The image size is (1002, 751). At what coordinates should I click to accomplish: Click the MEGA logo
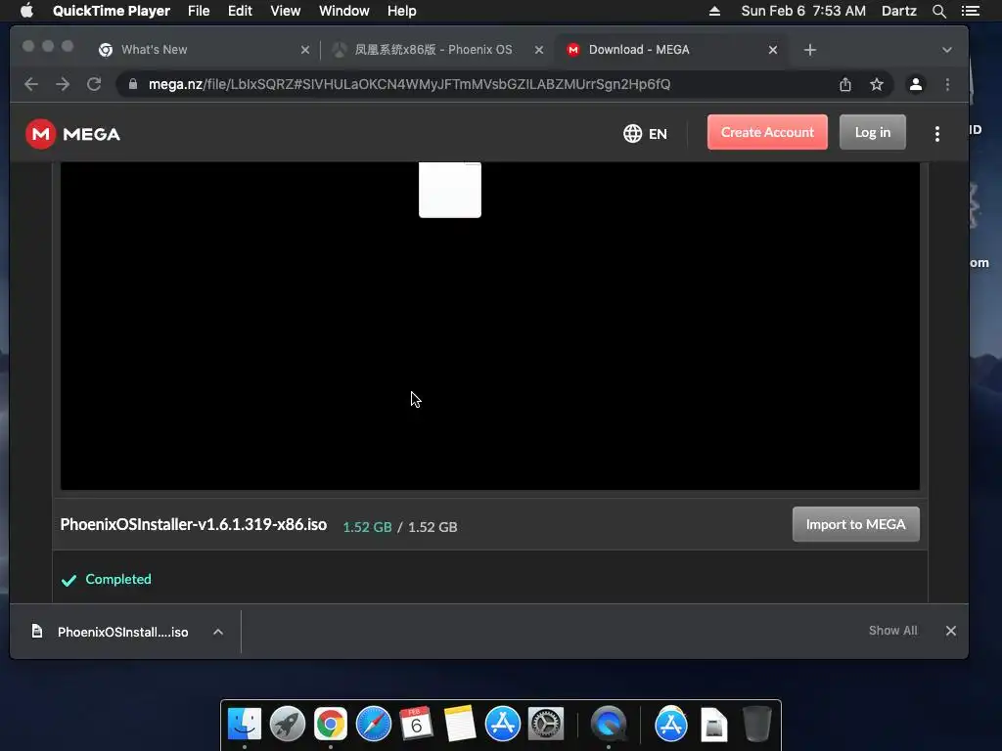(x=72, y=134)
